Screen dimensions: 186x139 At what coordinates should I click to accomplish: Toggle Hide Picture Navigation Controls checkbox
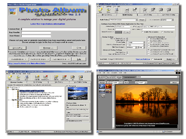coord(149,45)
